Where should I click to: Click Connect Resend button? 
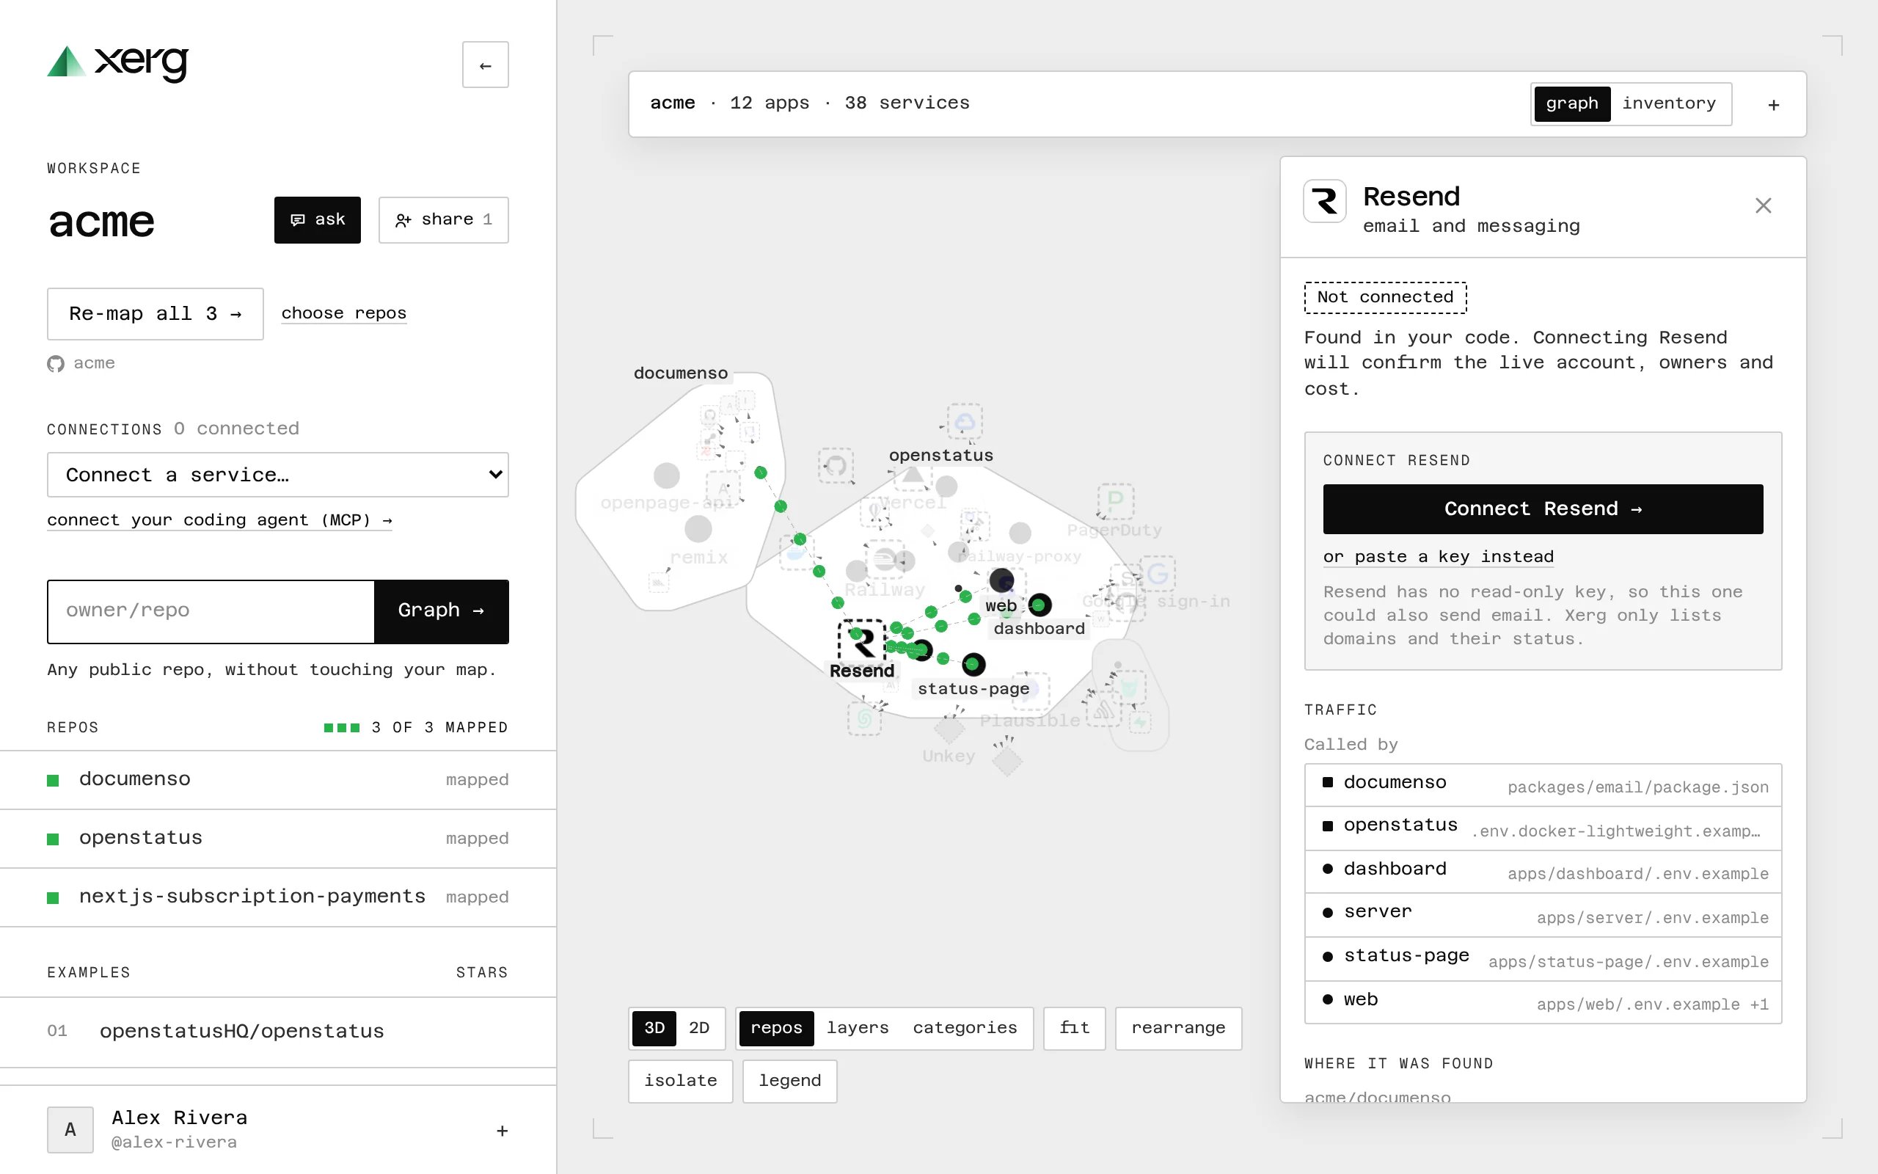[1543, 509]
